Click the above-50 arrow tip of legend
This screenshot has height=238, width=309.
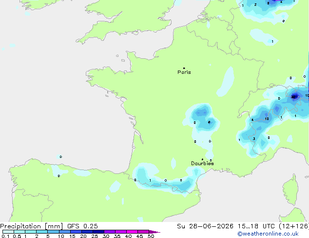pyautogui.click(x=154, y=232)
